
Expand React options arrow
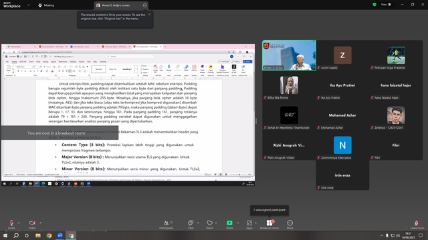(216, 223)
